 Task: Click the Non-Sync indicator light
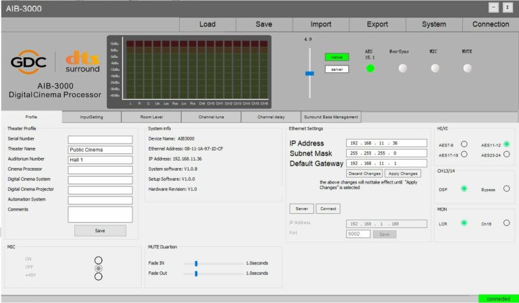(403, 68)
